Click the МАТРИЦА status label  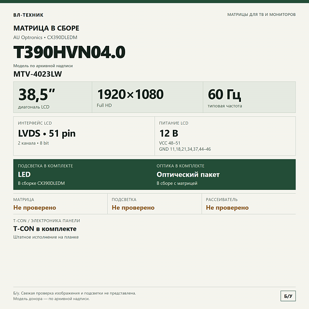[24, 199]
